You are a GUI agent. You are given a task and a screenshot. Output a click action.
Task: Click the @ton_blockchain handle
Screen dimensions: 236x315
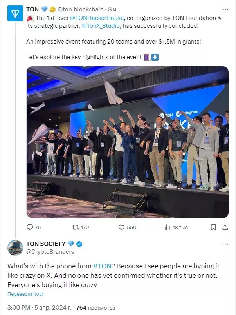click(80, 9)
